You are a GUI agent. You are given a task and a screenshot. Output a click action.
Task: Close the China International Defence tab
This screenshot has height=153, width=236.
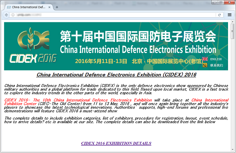[x=49, y=7]
